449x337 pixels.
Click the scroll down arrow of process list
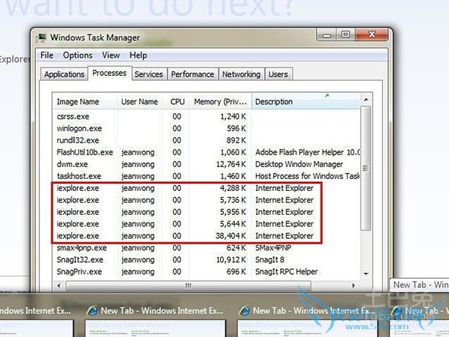[x=366, y=274]
